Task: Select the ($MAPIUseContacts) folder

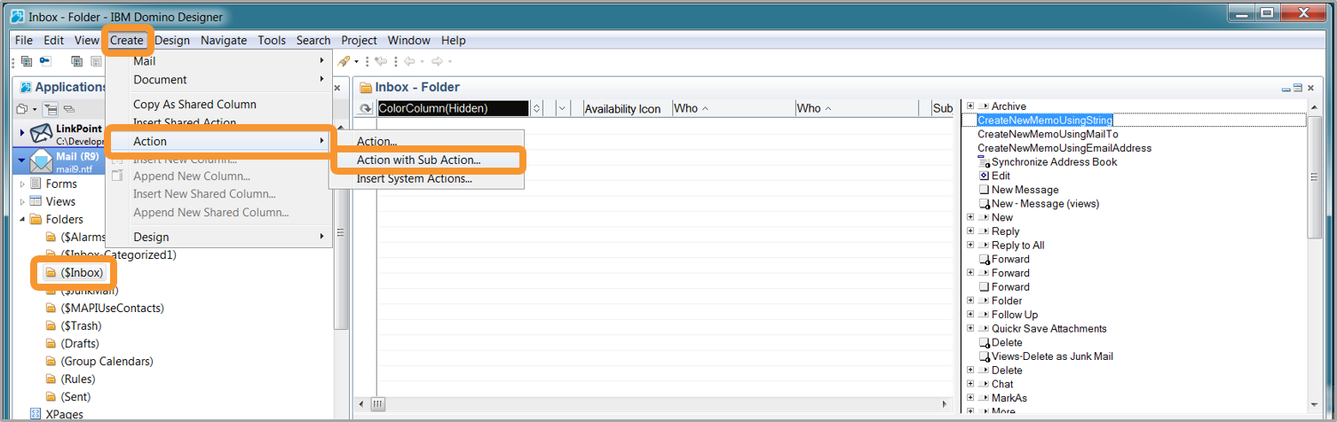Action: 113,308
